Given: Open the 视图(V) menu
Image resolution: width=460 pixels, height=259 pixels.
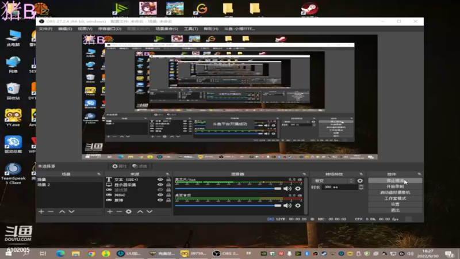Looking at the screenshot, I should pyautogui.click(x=85, y=29).
